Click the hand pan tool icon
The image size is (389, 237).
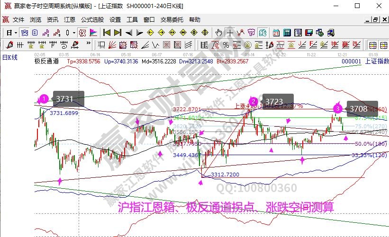[x=218, y=33]
